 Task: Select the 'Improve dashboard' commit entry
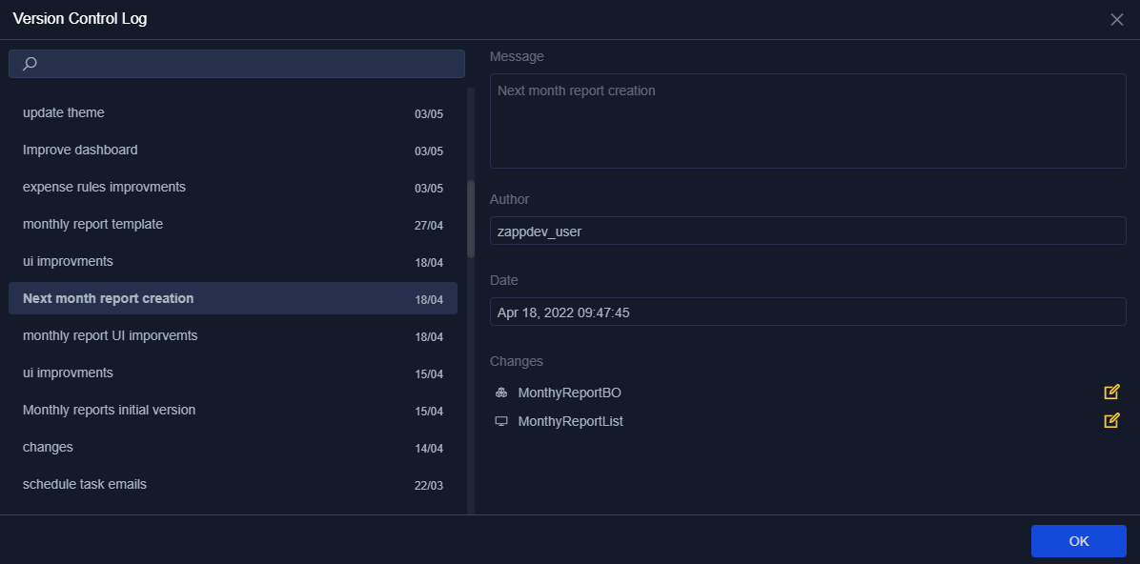tap(233, 151)
